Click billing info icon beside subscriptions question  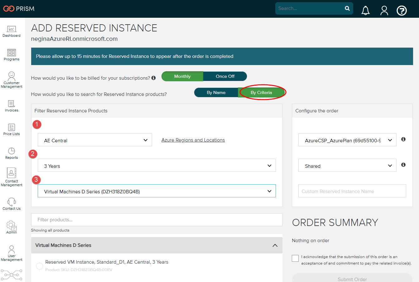[x=153, y=78]
